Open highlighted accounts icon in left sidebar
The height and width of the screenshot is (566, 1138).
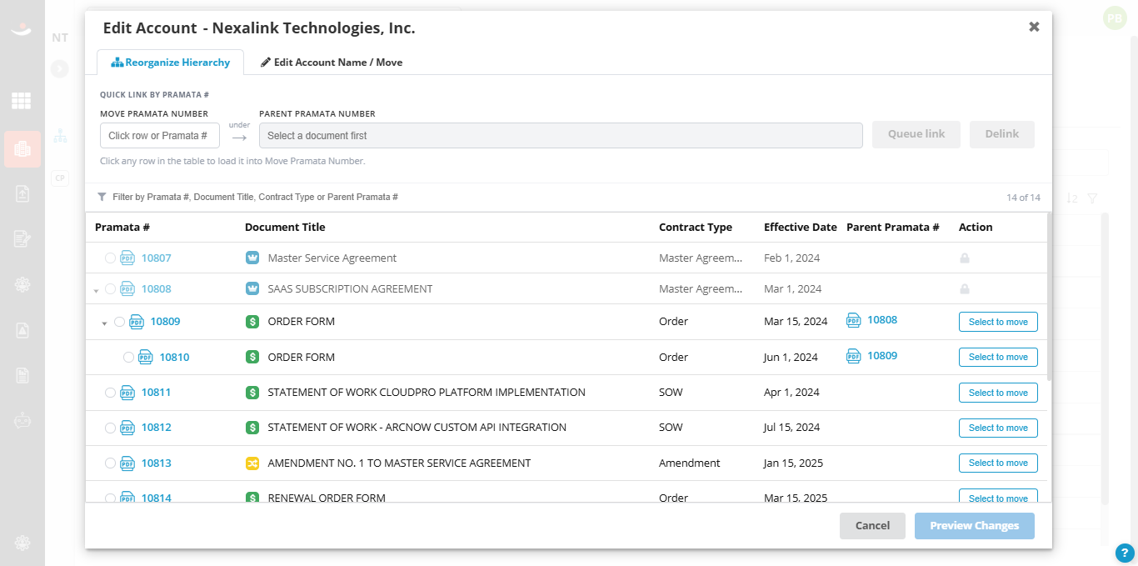[x=22, y=150]
